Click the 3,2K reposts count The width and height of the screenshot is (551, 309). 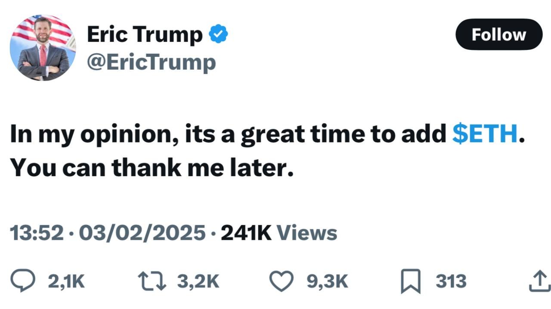pyautogui.click(x=198, y=281)
